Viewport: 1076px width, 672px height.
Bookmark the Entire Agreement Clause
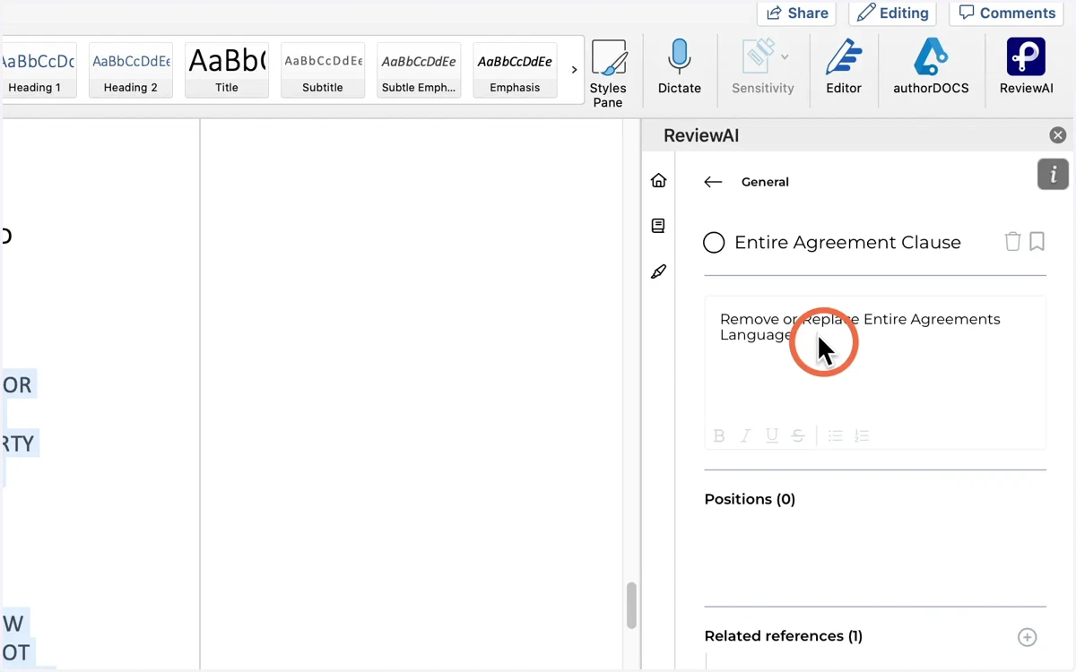pyautogui.click(x=1037, y=241)
